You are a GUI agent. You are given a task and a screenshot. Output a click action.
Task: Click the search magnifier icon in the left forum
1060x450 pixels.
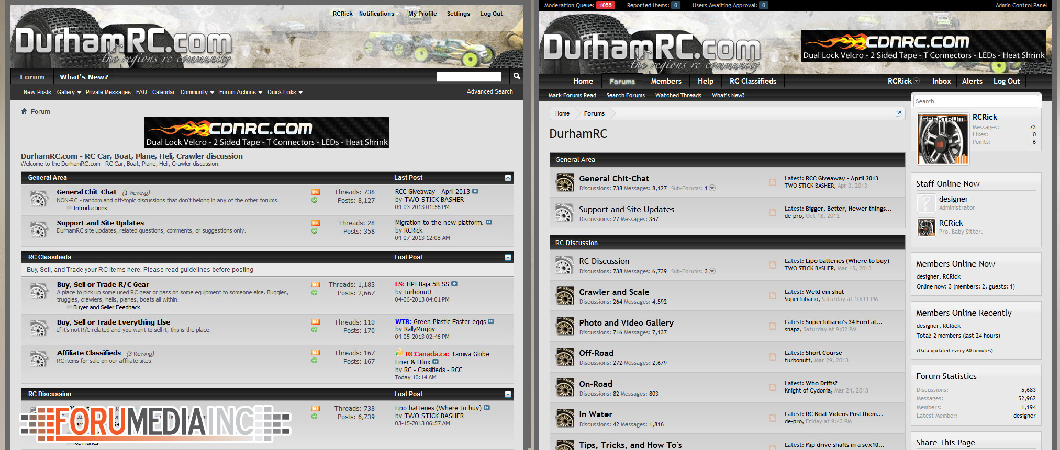[x=517, y=76]
